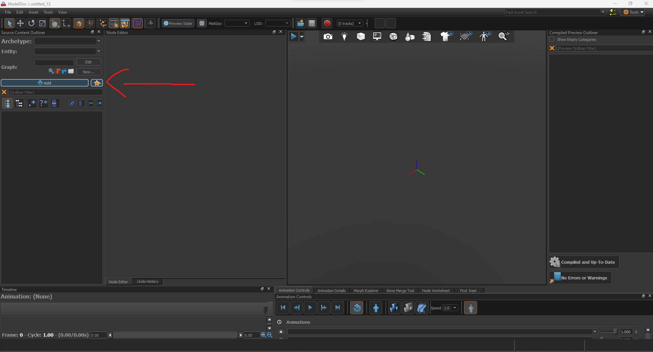This screenshot has width=653, height=352.
Task: Click the animation weight slider handle
Action: click(615, 332)
